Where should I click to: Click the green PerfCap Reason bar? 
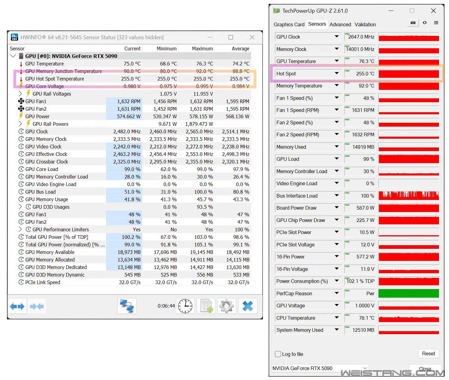(409, 293)
